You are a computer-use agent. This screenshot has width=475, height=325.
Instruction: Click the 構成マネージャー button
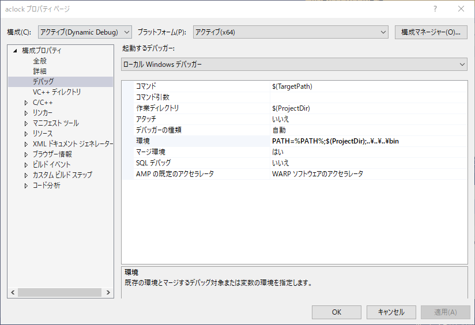coord(431,32)
